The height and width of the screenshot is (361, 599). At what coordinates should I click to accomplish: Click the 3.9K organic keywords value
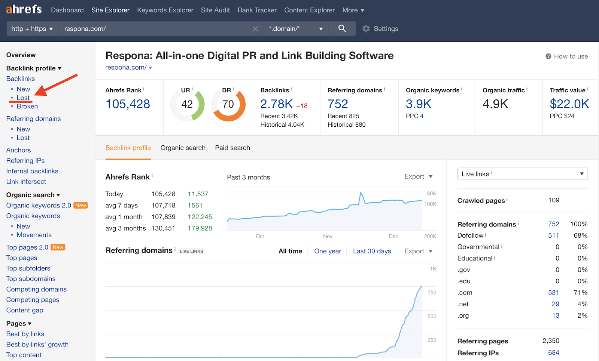419,104
